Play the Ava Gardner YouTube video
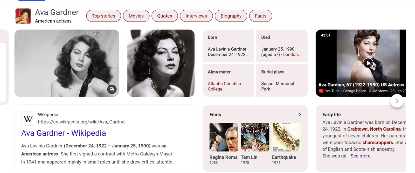Viewport: 415px width, 173px height. 368,63
